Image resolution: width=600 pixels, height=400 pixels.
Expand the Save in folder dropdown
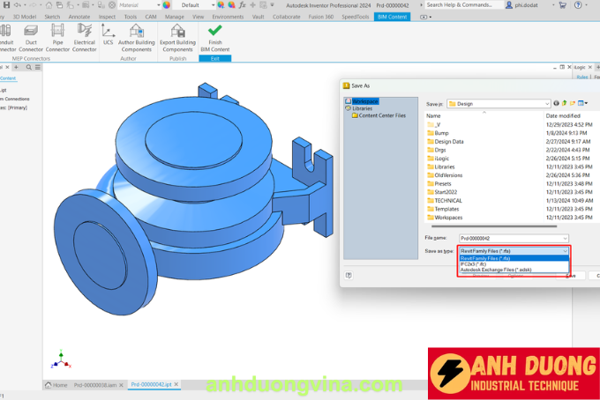click(546, 103)
